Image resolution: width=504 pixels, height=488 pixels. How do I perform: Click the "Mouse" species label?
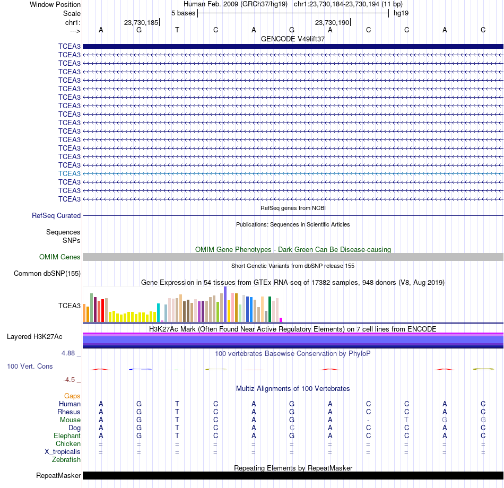(x=70, y=420)
